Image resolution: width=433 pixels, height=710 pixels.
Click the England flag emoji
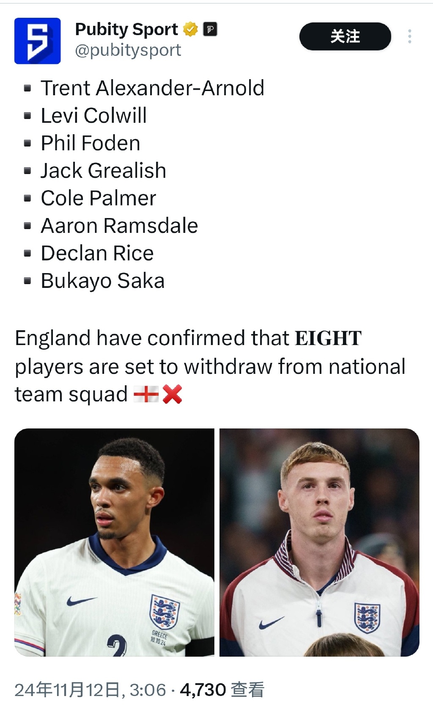coord(146,394)
